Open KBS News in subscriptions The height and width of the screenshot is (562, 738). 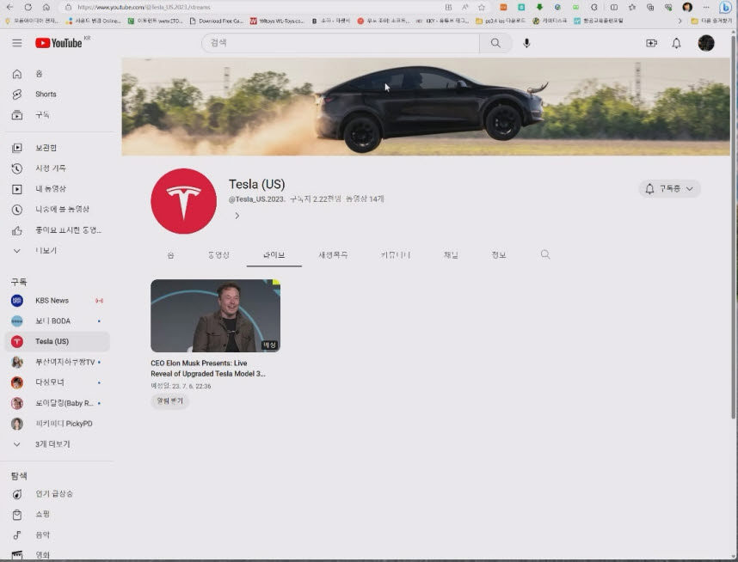(58, 301)
